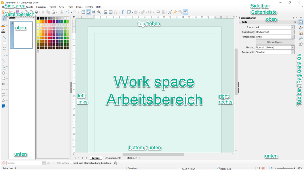The height and width of the screenshot is (170, 304).
Task: Click the Insert Text Box icon
Action: pos(110,12)
